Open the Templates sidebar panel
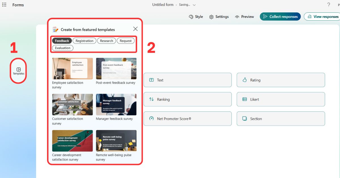This screenshot has width=340, height=178. (18, 71)
